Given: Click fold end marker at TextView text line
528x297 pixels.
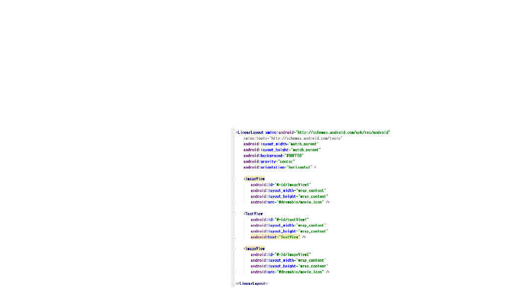Looking at the screenshot, I should click(234, 237).
